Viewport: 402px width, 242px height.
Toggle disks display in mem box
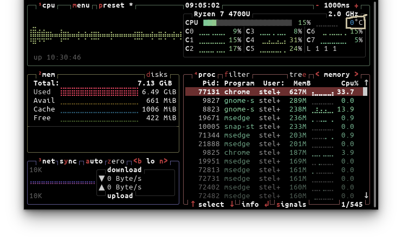(x=157, y=75)
